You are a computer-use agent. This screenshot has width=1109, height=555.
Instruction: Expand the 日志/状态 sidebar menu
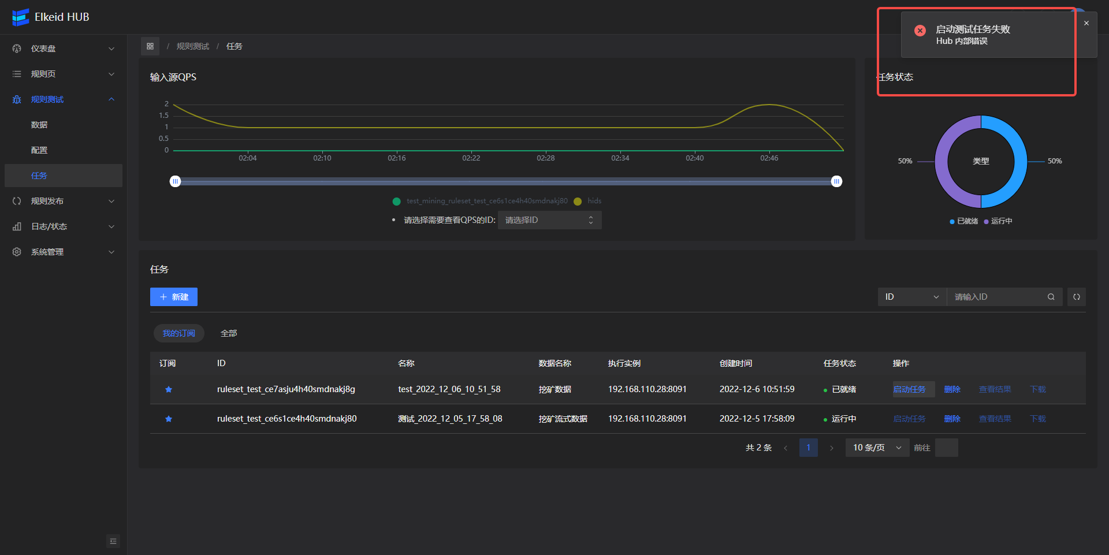pos(64,226)
